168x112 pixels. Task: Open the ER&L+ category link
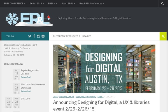click(101, 97)
